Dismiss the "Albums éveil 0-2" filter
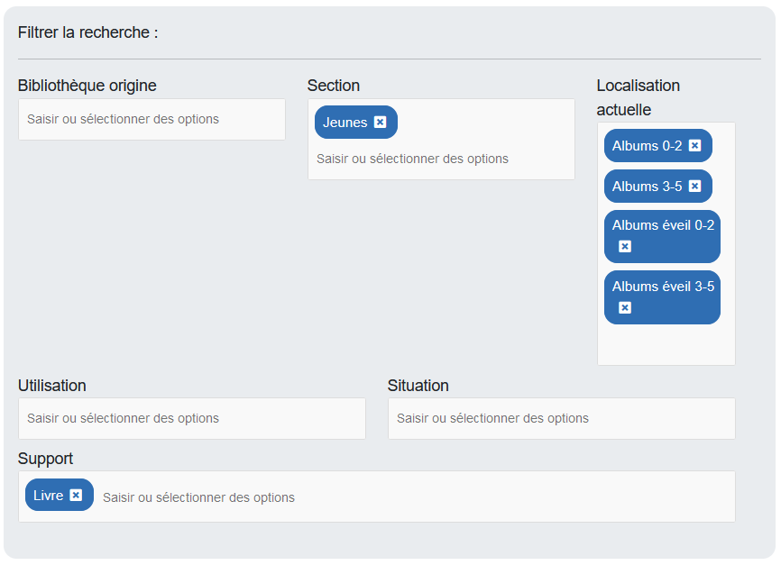 click(x=624, y=249)
